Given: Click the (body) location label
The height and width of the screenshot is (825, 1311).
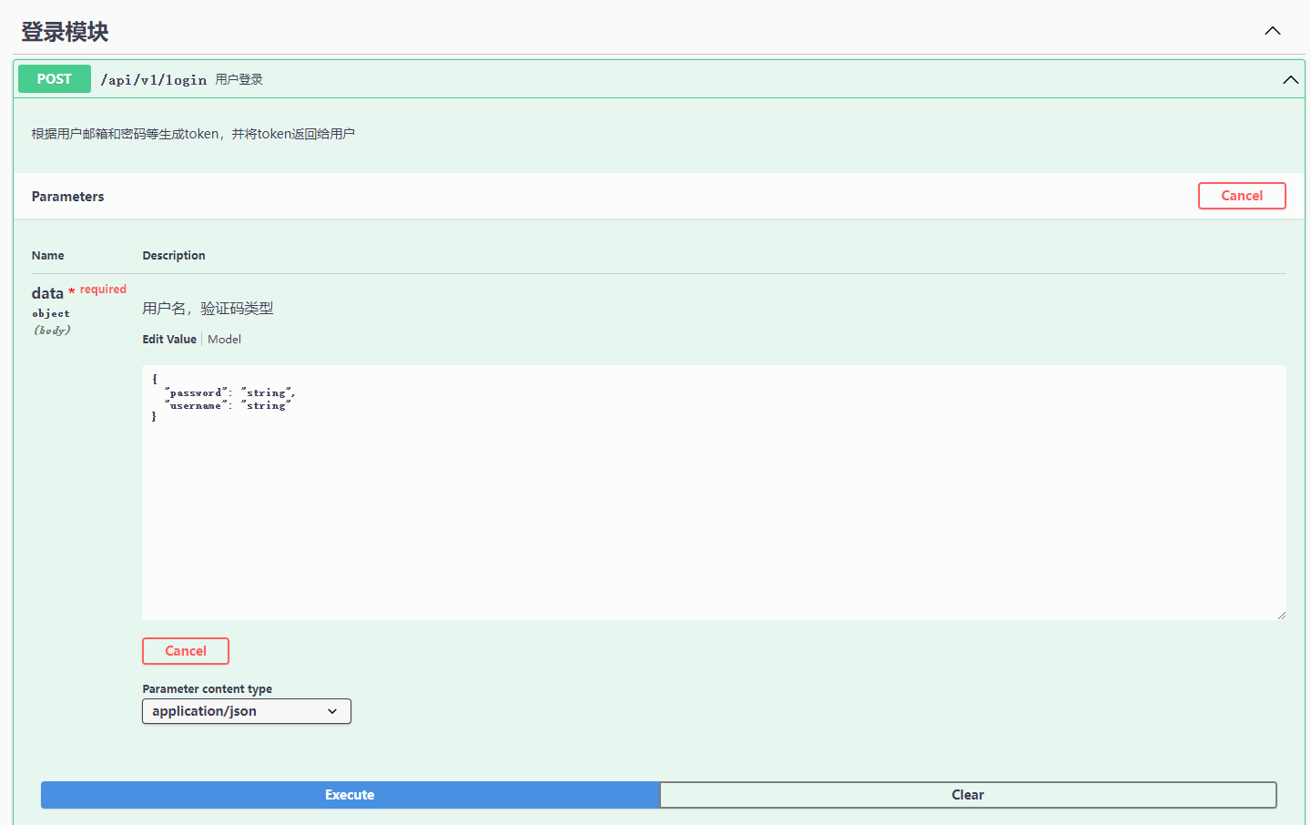Looking at the screenshot, I should click(52, 331).
